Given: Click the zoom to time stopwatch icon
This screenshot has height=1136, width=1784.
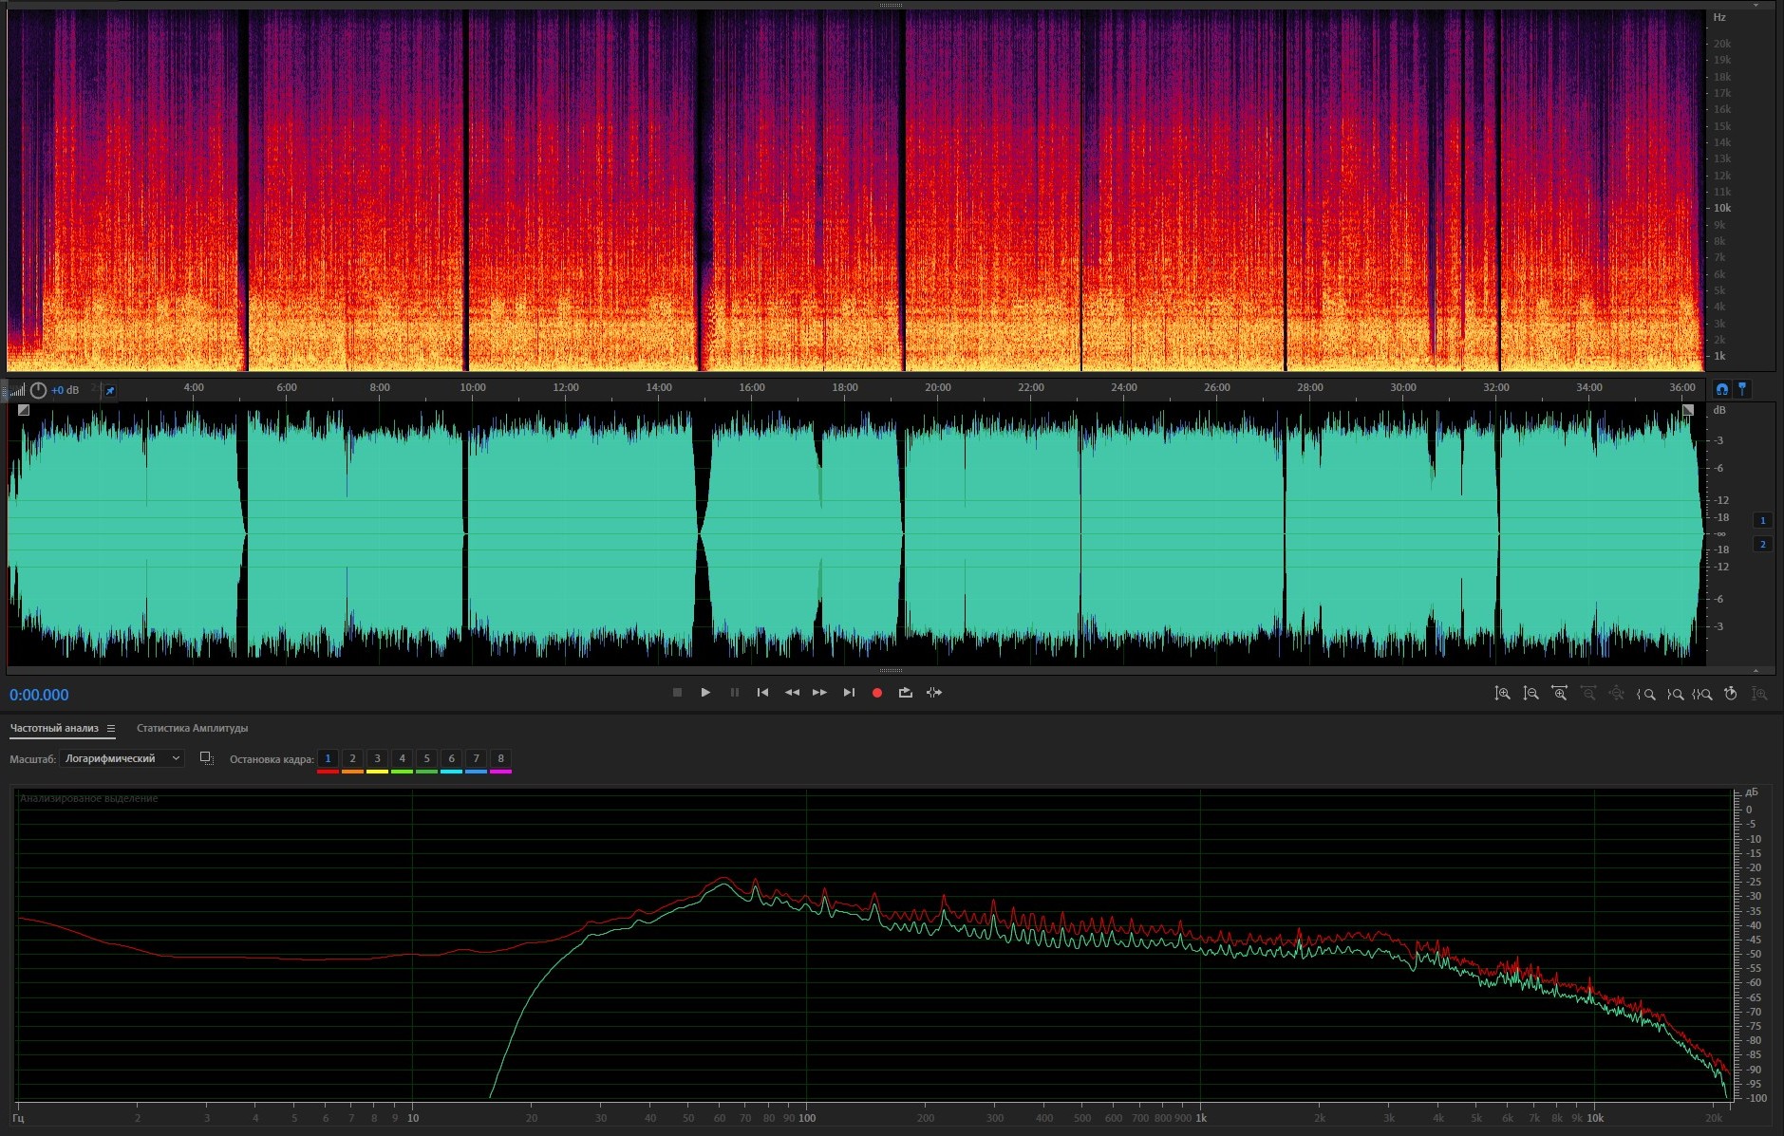Looking at the screenshot, I should click(1731, 694).
